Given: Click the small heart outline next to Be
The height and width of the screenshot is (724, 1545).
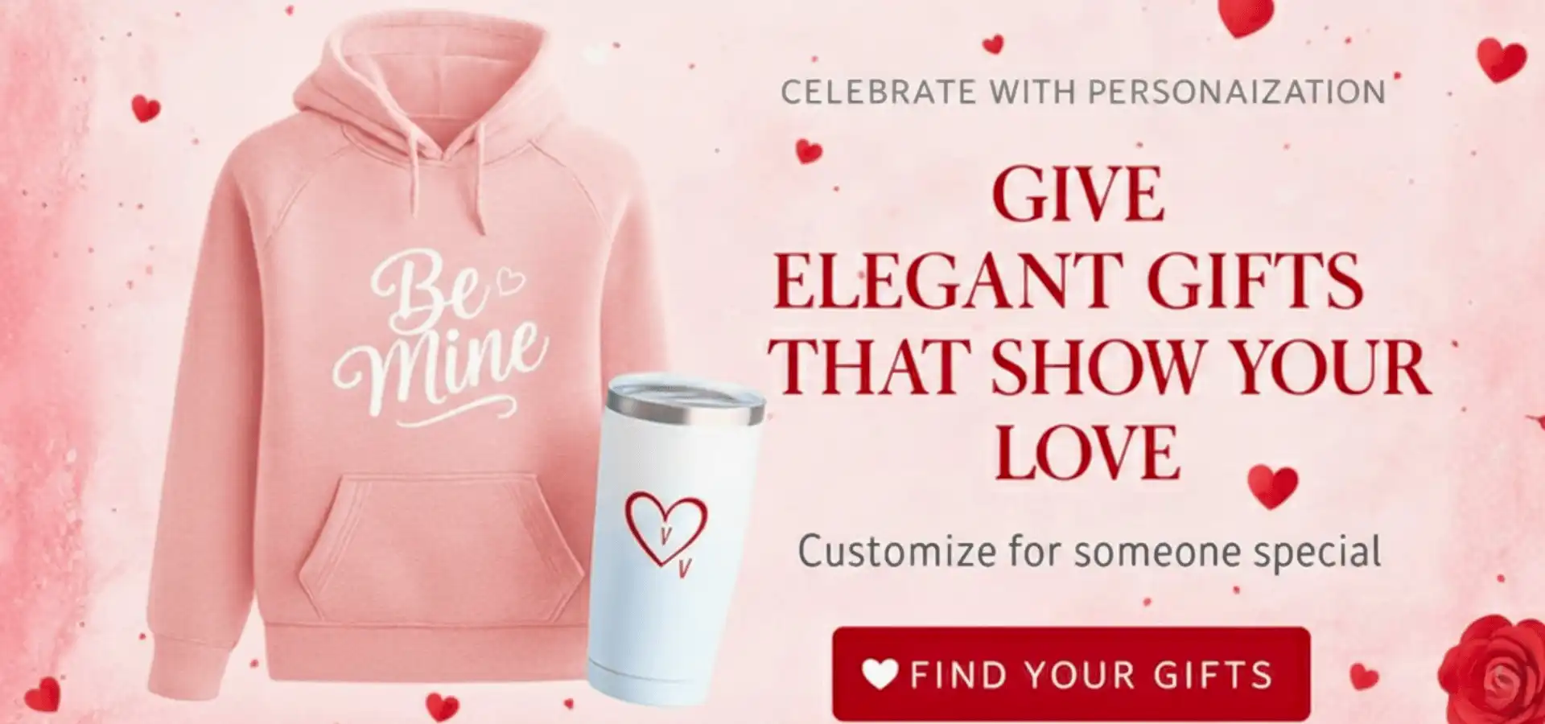Looking at the screenshot, I should (x=510, y=281).
